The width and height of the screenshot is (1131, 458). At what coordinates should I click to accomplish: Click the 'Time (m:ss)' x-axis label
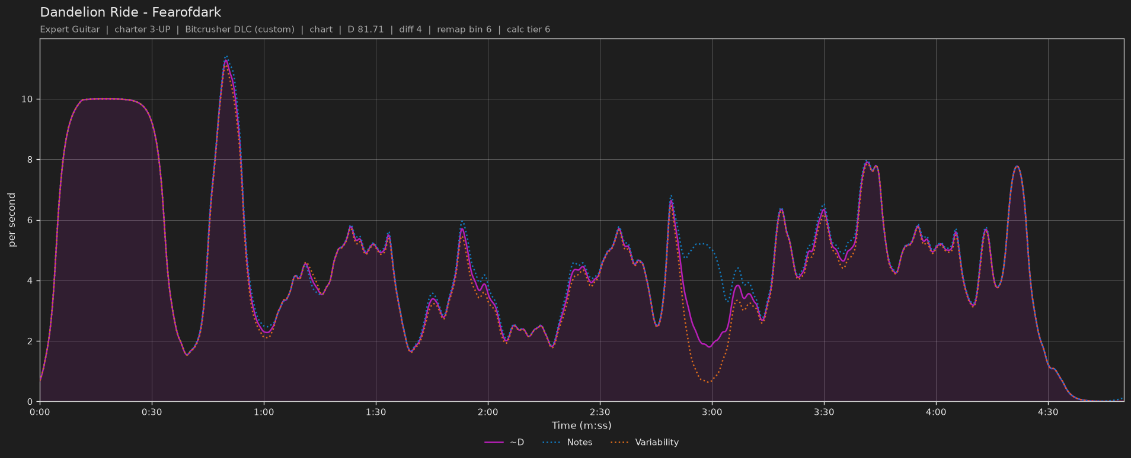[x=582, y=425]
